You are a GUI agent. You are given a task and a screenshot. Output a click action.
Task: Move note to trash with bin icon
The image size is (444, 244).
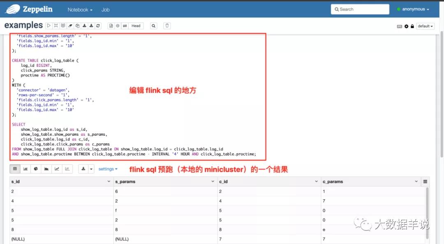(x=167, y=26)
